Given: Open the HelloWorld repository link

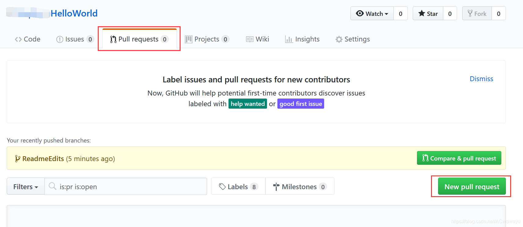Looking at the screenshot, I should (74, 13).
